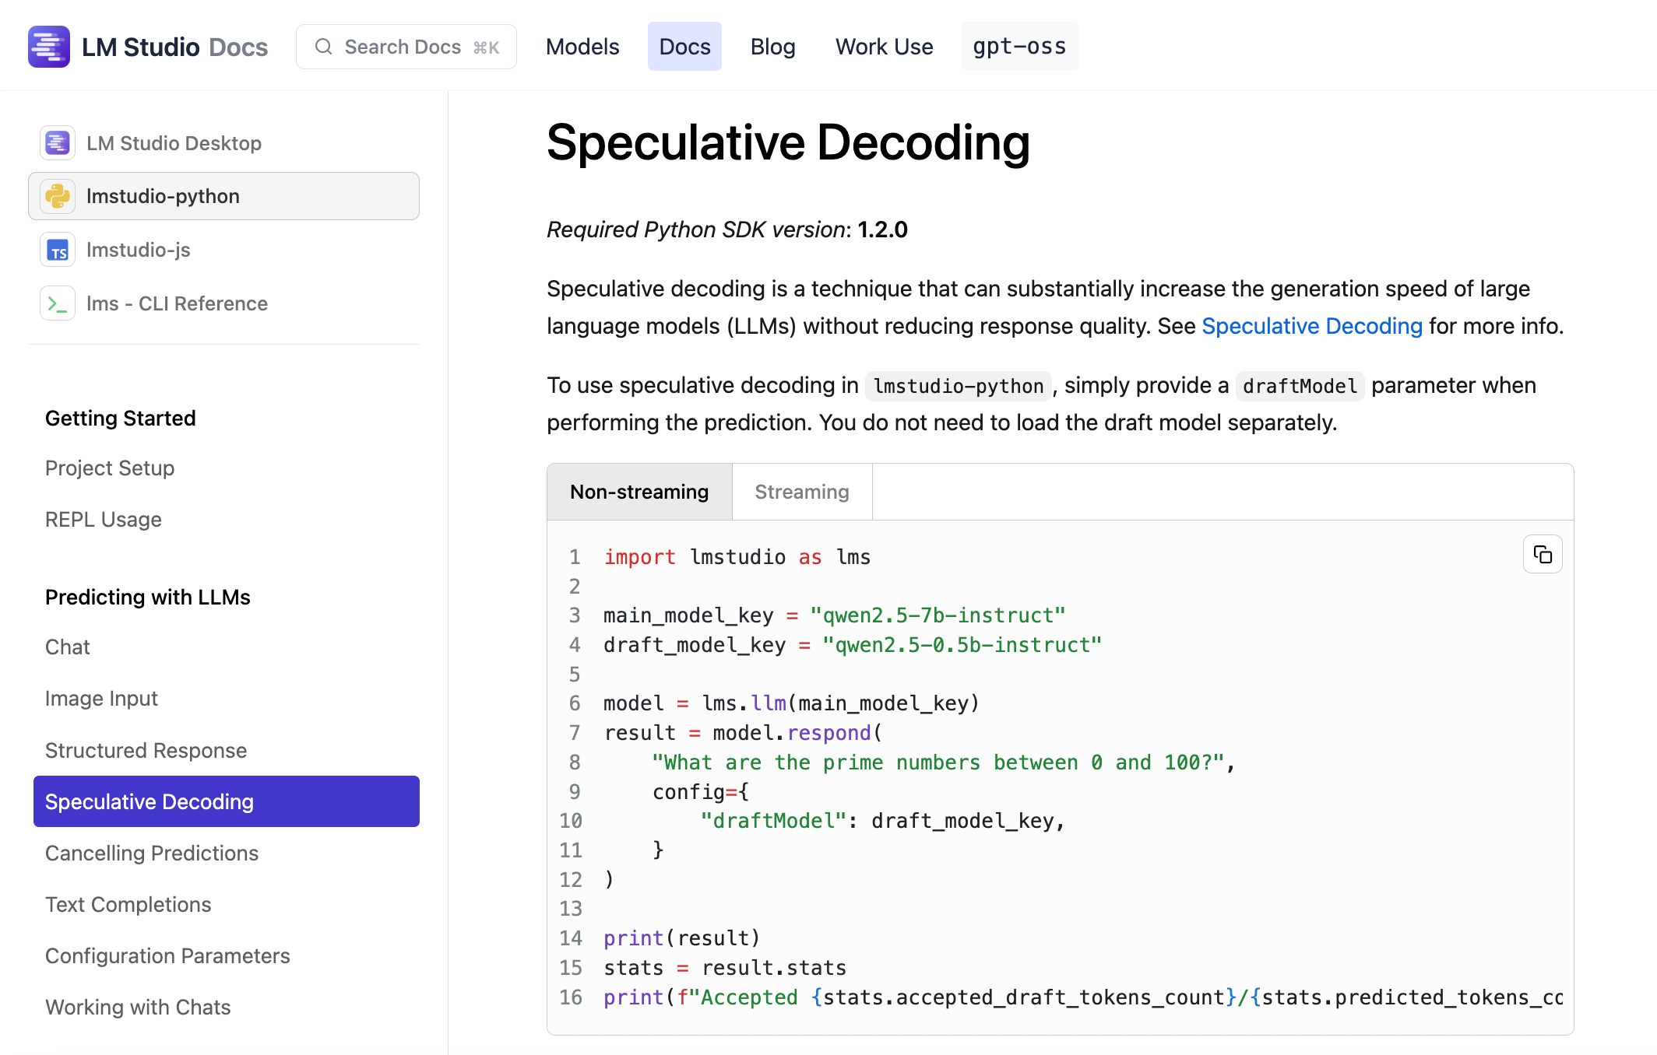Click the magnifier icon in Search Docs
The height and width of the screenshot is (1055, 1657).
(x=324, y=47)
